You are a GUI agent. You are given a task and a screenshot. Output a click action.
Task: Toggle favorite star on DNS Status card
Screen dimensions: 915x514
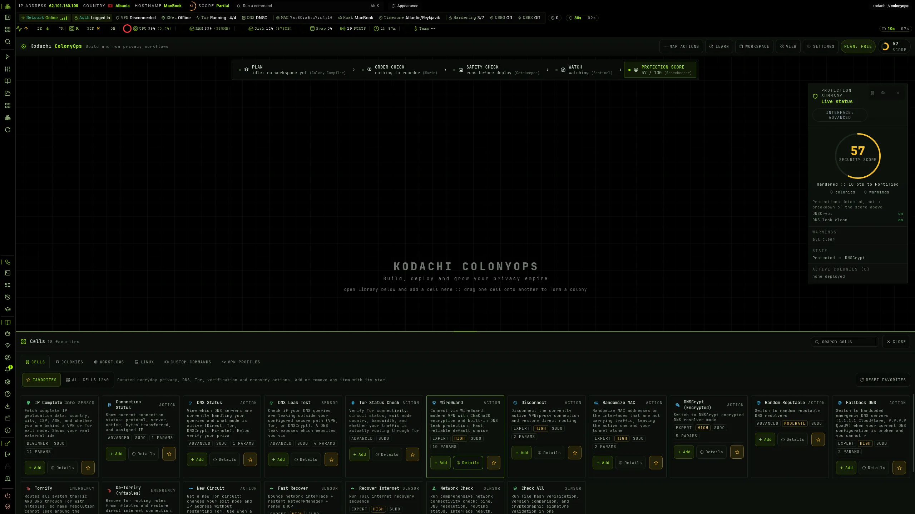(x=250, y=459)
